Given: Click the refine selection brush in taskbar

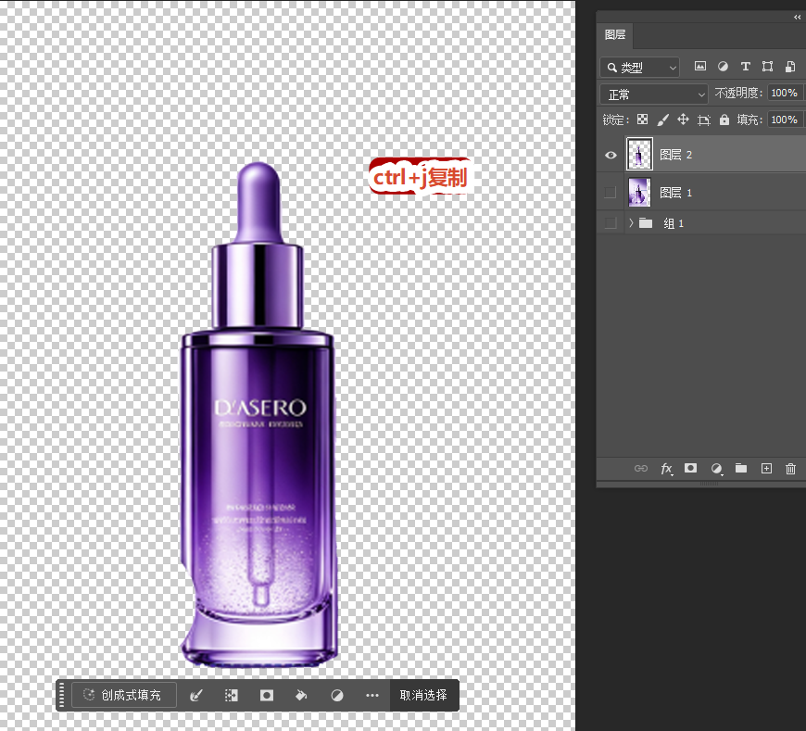Looking at the screenshot, I should coord(195,696).
